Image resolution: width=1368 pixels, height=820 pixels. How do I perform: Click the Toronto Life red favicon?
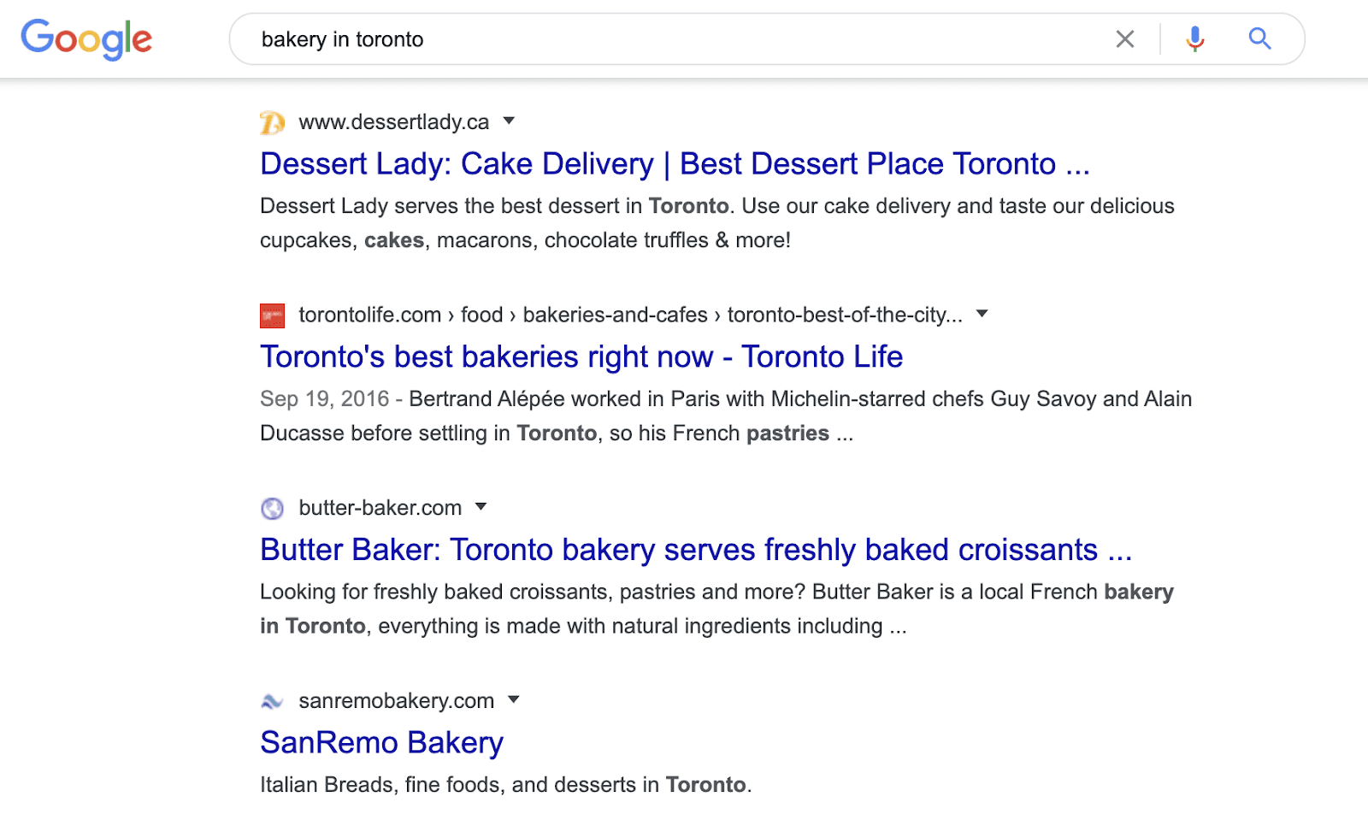point(271,315)
